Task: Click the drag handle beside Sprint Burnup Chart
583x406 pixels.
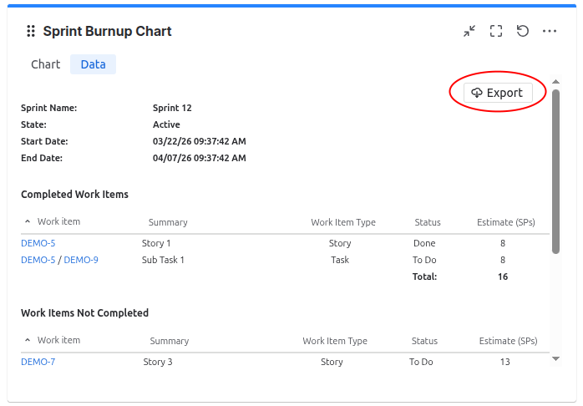Action: tap(31, 32)
